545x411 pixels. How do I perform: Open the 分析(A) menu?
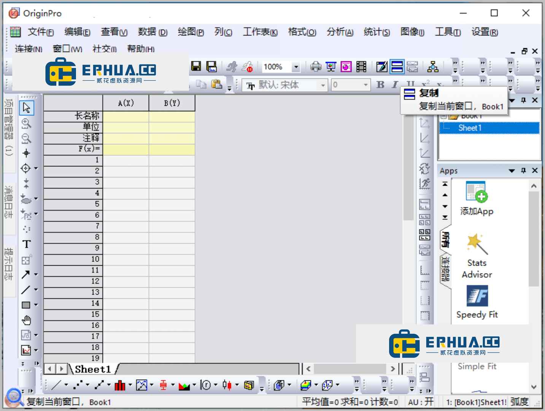coord(340,32)
